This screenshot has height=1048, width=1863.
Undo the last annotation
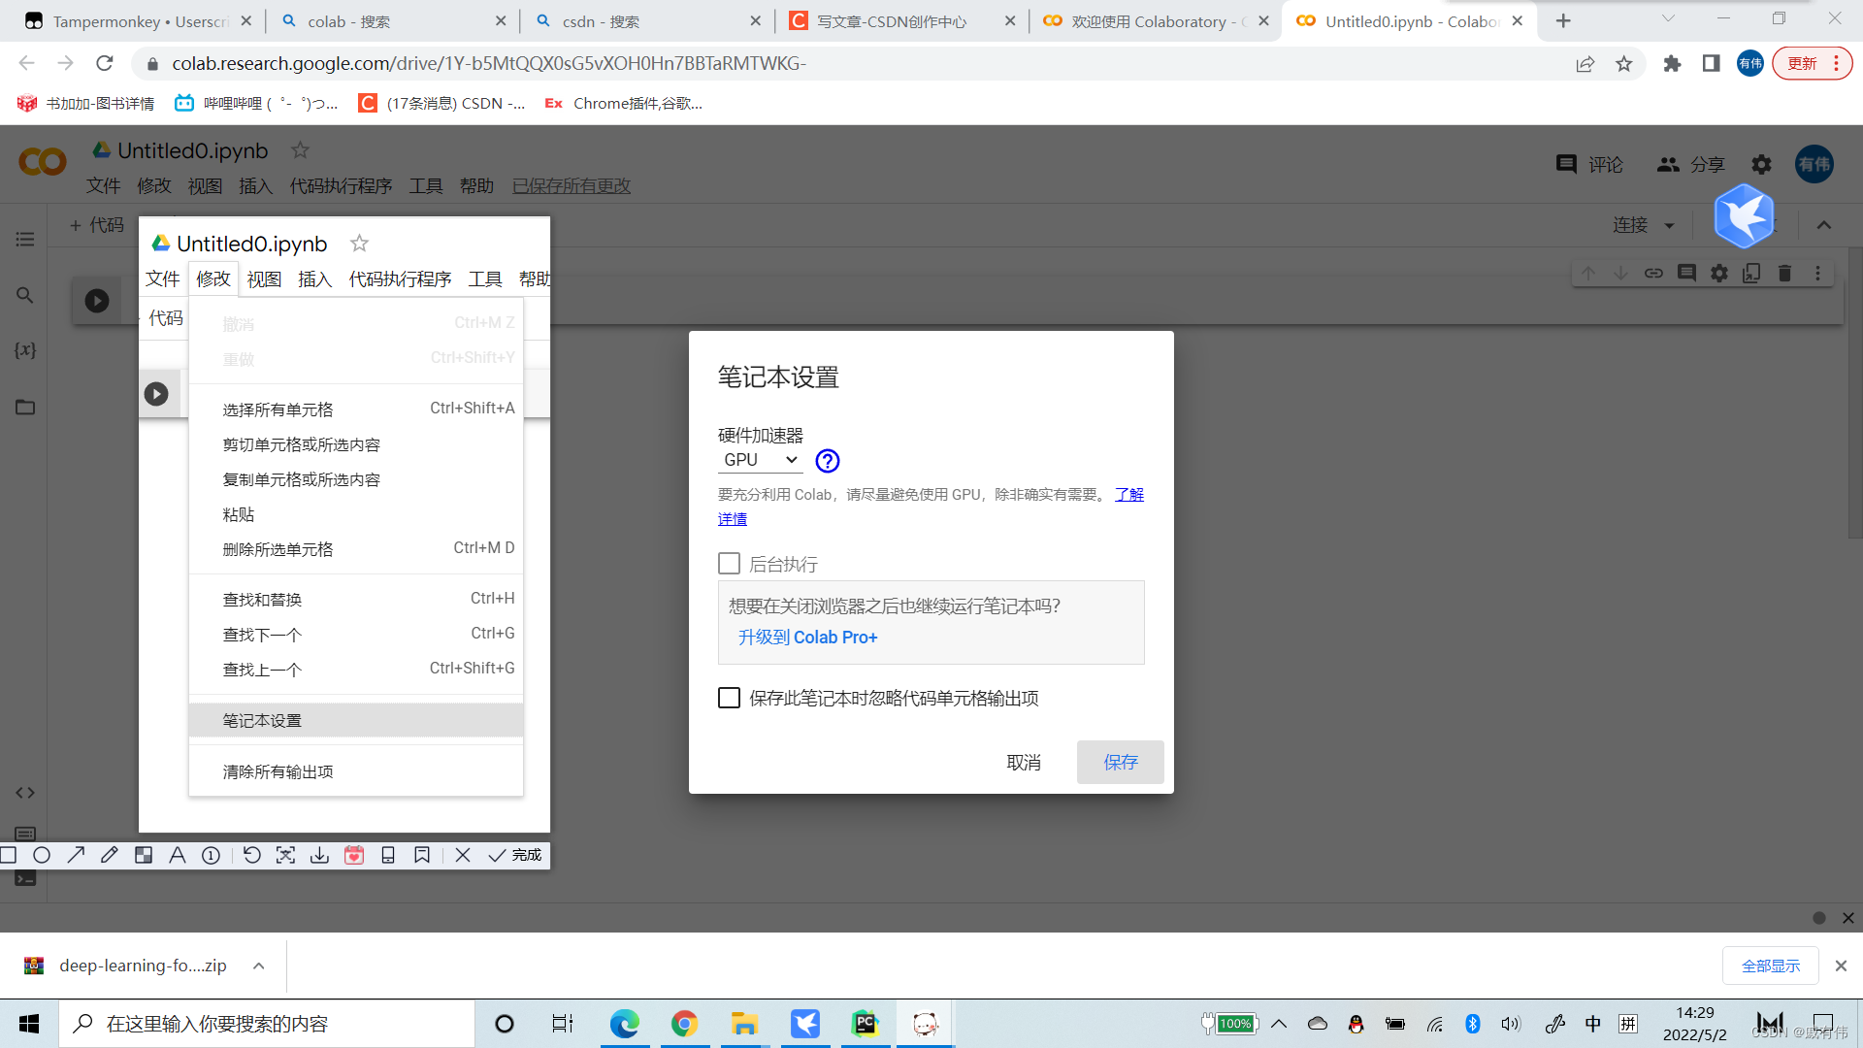point(252,855)
